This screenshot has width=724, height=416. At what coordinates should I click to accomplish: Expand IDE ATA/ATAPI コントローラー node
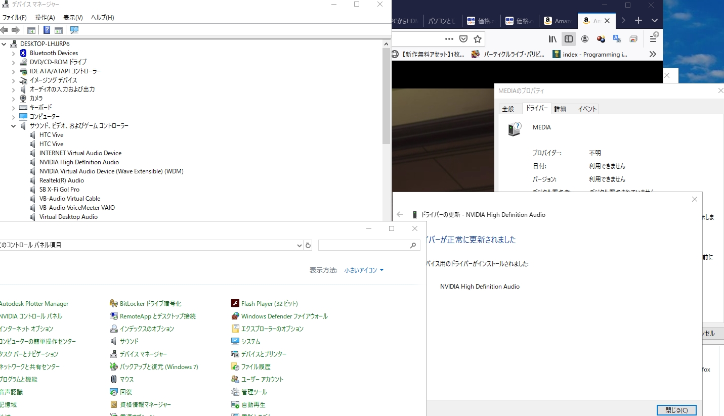point(14,71)
